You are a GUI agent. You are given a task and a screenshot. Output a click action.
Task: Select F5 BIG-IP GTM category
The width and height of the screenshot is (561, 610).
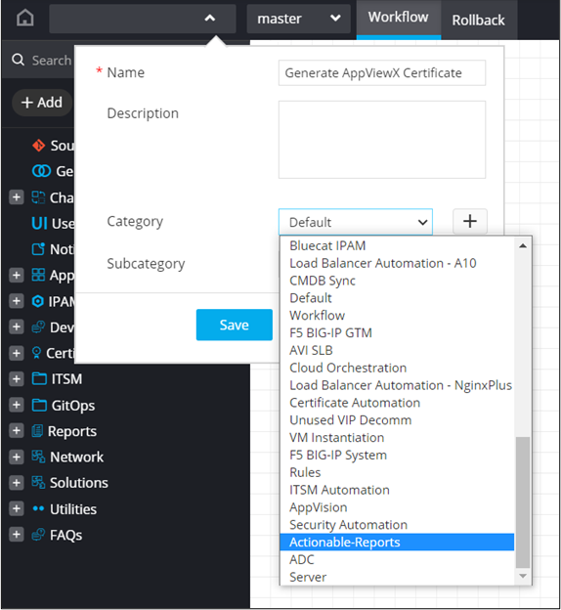397,333
